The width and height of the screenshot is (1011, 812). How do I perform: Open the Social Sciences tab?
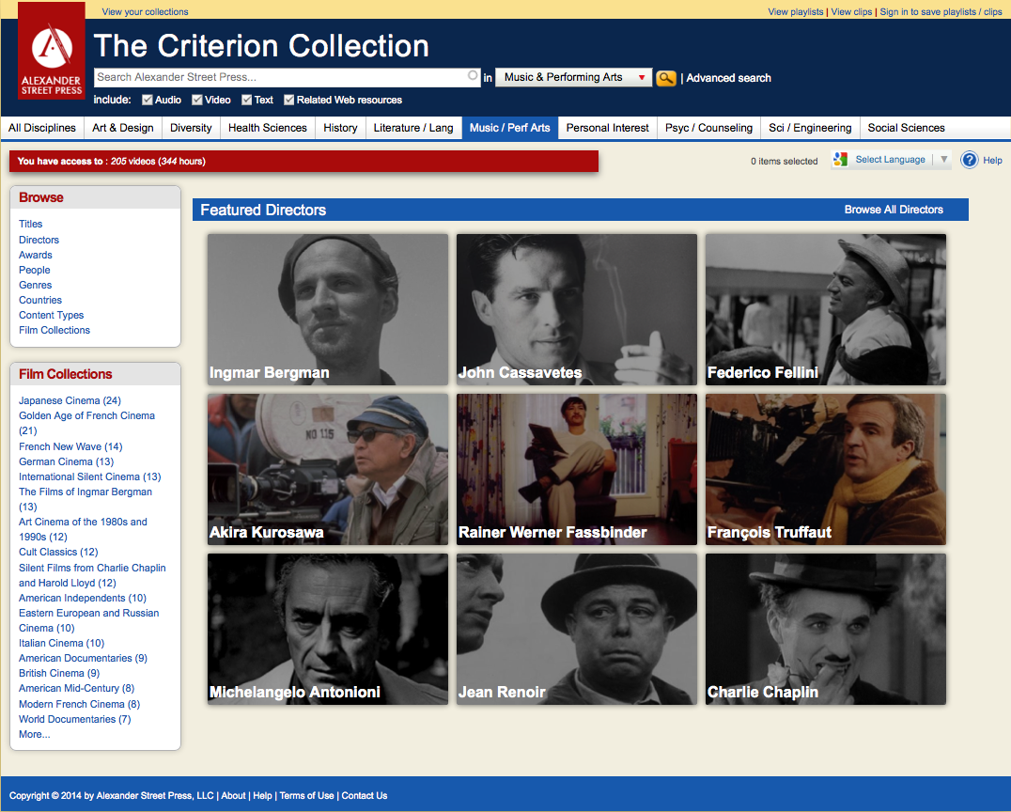[906, 128]
